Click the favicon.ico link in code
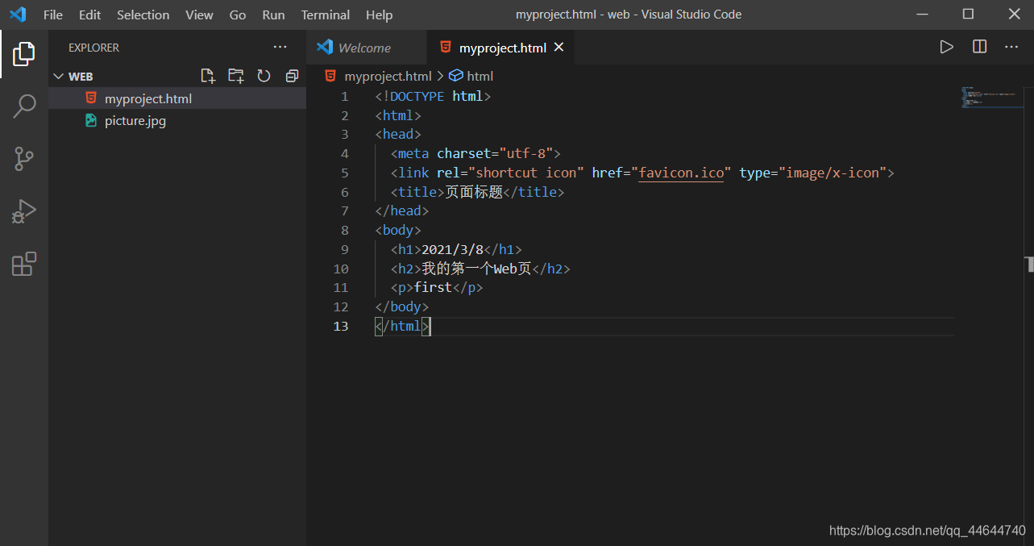1034x546 pixels. (x=681, y=173)
